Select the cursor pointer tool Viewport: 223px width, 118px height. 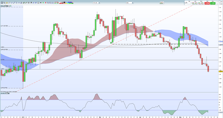(2, 3)
